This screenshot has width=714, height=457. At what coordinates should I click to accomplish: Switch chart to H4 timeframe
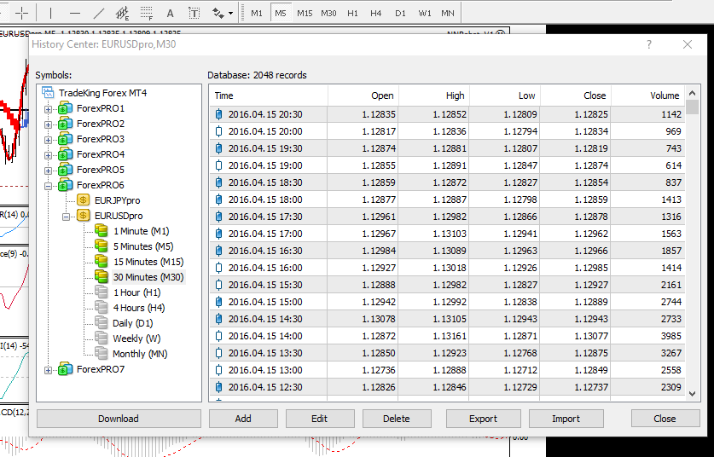(375, 13)
